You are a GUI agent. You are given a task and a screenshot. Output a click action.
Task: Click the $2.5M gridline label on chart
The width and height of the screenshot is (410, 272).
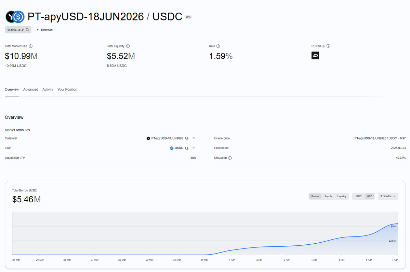[392, 241]
